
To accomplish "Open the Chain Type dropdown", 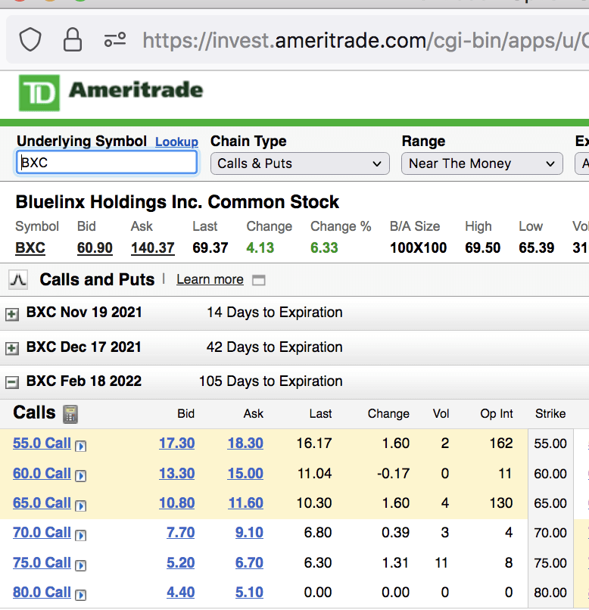I will point(300,163).
